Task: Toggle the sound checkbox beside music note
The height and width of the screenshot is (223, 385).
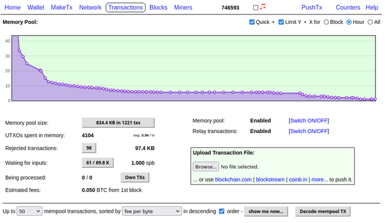Action: coord(256,8)
